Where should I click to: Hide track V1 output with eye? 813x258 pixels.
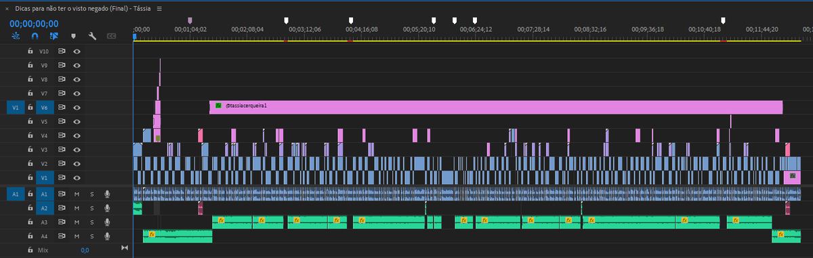[77, 178]
